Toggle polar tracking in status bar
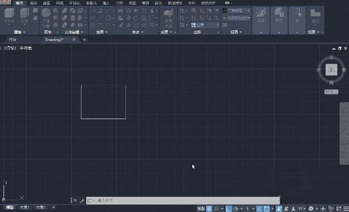Screen dimensions: 349x212 point(236,208)
